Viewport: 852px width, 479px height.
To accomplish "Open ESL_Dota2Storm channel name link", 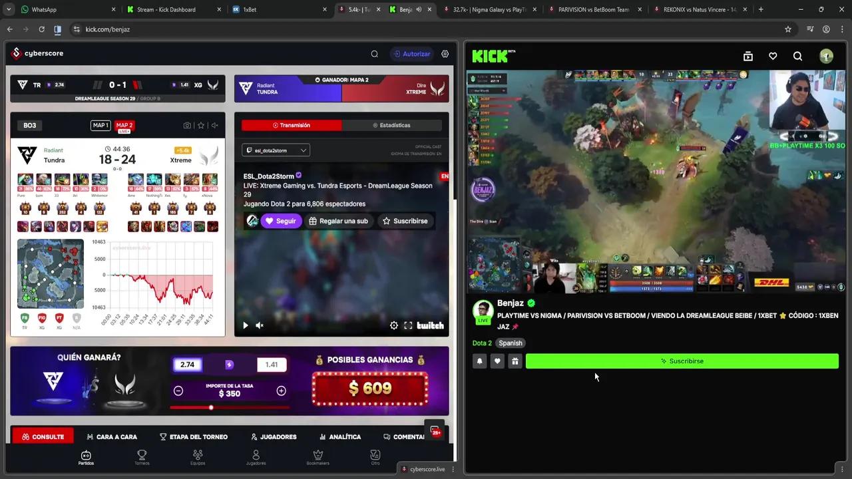I will [268, 176].
